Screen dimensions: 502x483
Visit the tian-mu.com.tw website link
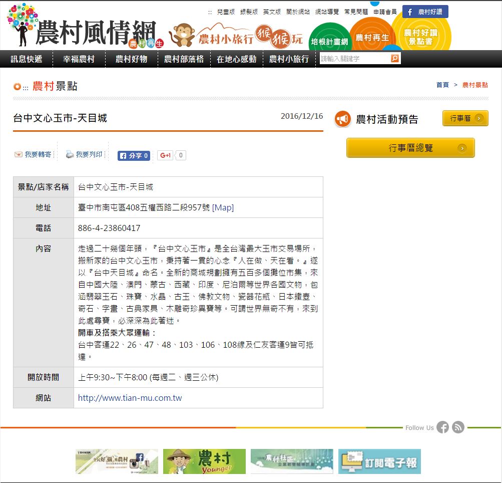(130, 398)
